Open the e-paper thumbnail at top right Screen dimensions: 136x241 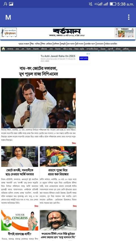125,32
